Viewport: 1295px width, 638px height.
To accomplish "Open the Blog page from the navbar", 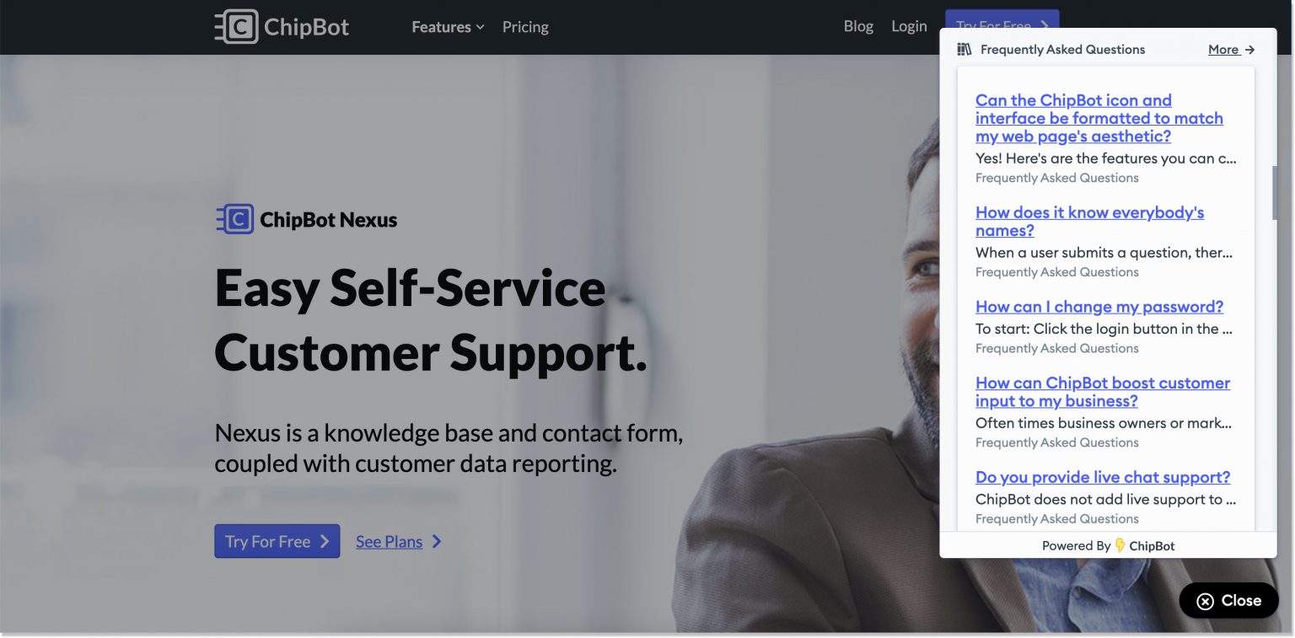I will pyautogui.click(x=858, y=26).
